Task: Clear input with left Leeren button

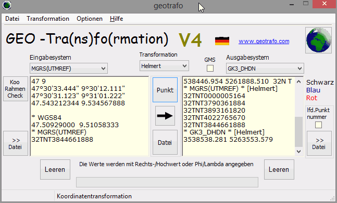Action: click(x=55, y=169)
